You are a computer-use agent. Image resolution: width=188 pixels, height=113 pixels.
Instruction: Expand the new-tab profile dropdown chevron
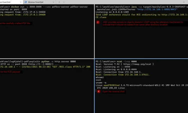click(x=64, y=2)
